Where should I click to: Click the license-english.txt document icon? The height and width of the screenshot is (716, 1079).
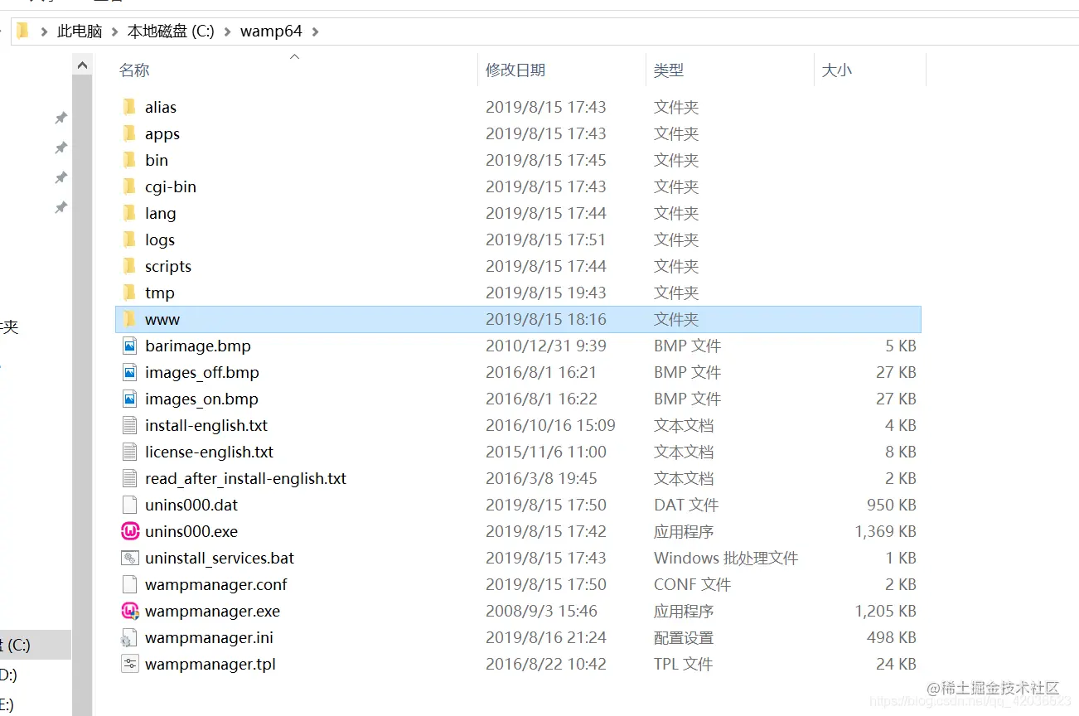coord(129,452)
